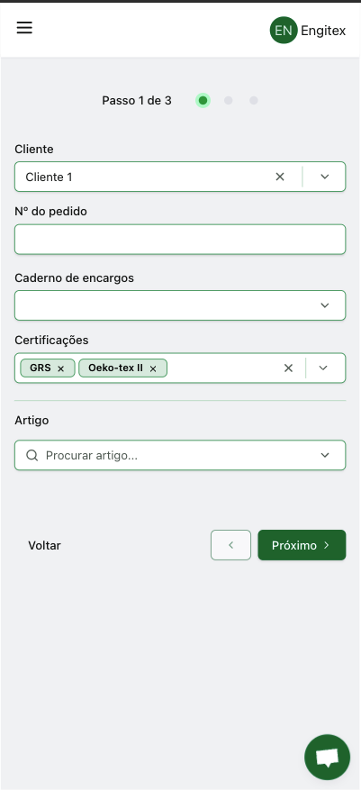361x791 pixels.
Task: Open the hamburger menu
Action: (24, 28)
